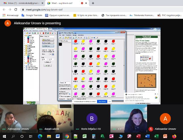The image size is (183, 140).
Task: Open Microsoft Edge from the taskbar
Action: coord(40,136)
